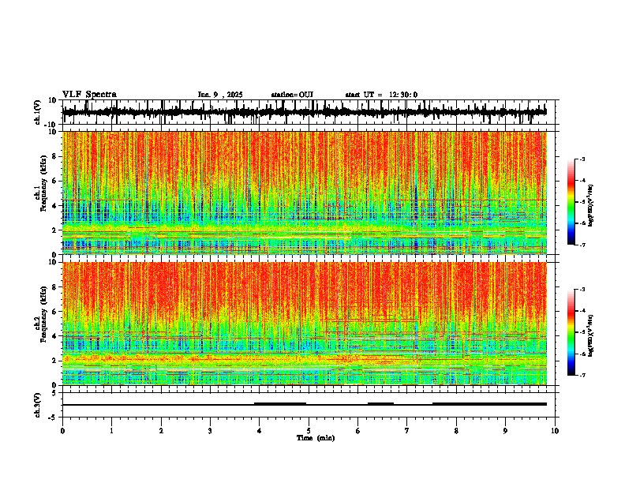Select the 'ch.1(V)' waveform axis label
The height and width of the screenshot is (483, 625).
coord(38,112)
